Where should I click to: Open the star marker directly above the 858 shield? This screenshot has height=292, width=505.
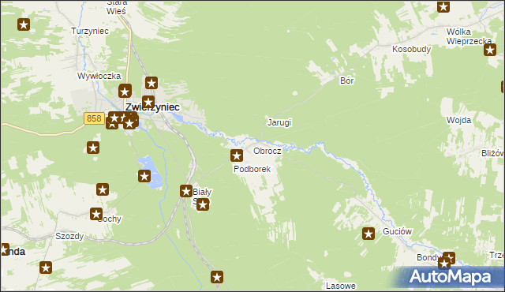(x=125, y=91)
